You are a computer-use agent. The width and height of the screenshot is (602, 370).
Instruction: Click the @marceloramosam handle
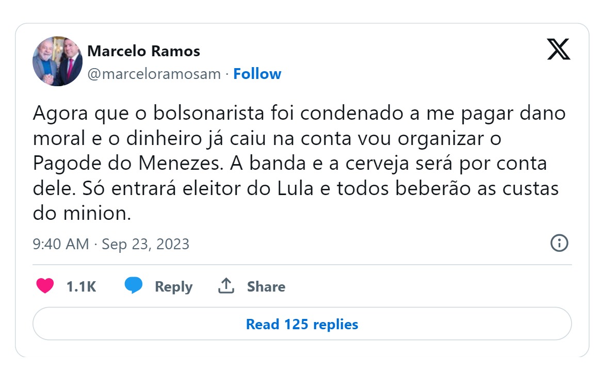pos(154,74)
